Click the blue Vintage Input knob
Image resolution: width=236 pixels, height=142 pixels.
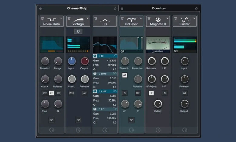tap(72, 61)
